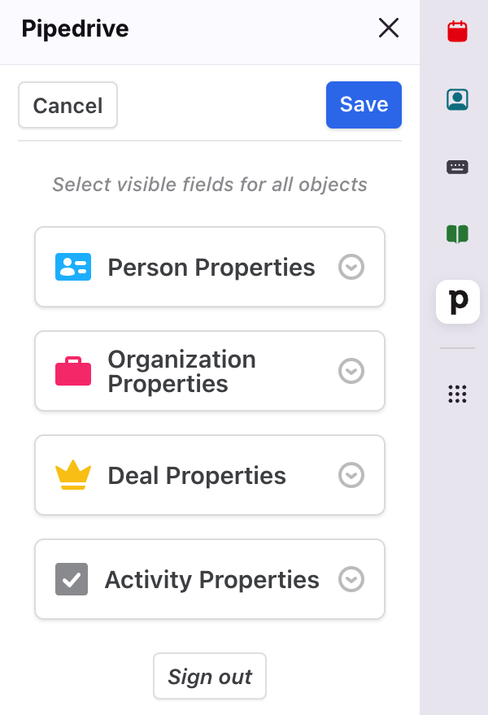Image resolution: width=488 pixels, height=715 pixels.
Task: Expand Person Properties chevron
Action: [351, 267]
